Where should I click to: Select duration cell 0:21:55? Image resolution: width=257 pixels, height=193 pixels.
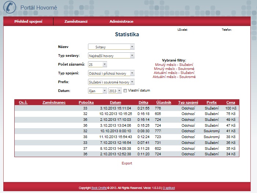click(143, 108)
